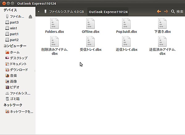Click the 画像 pictures folder icon
The image size is (185, 135).
click(7, 81)
